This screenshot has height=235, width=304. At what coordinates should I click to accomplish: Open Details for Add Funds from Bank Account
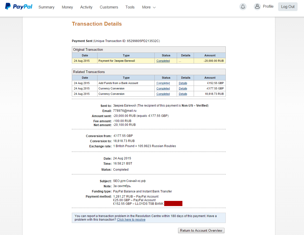coord(183,83)
